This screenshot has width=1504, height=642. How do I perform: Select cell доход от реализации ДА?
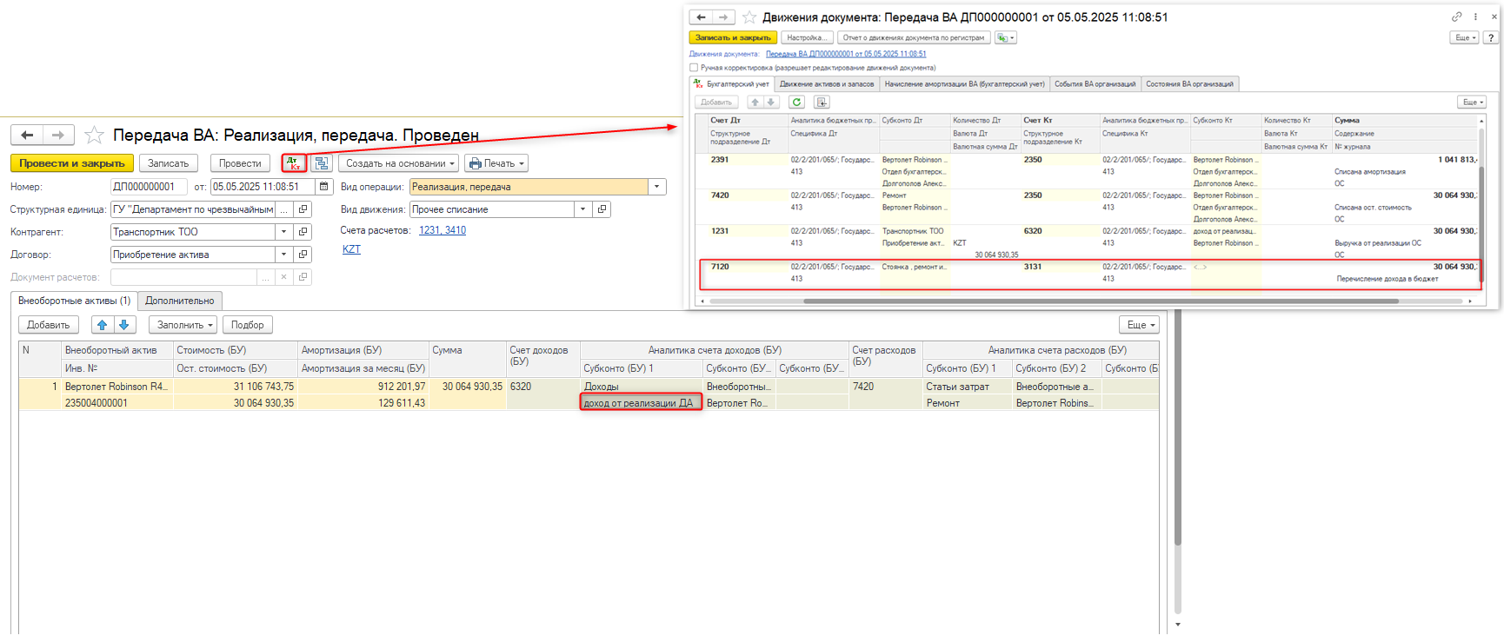[x=642, y=402]
